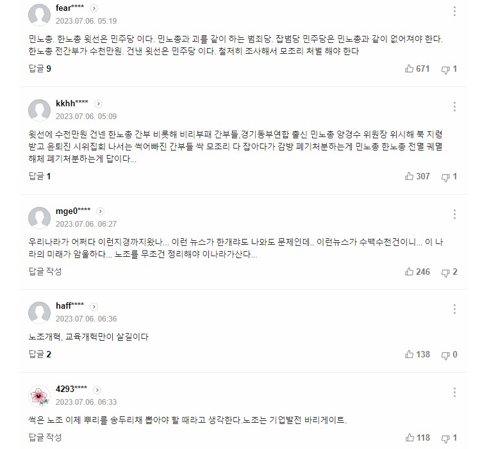This screenshot has height=449, width=480.
Task: Click 답글 1 under the kkhh**** comment
Action: point(40,176)
